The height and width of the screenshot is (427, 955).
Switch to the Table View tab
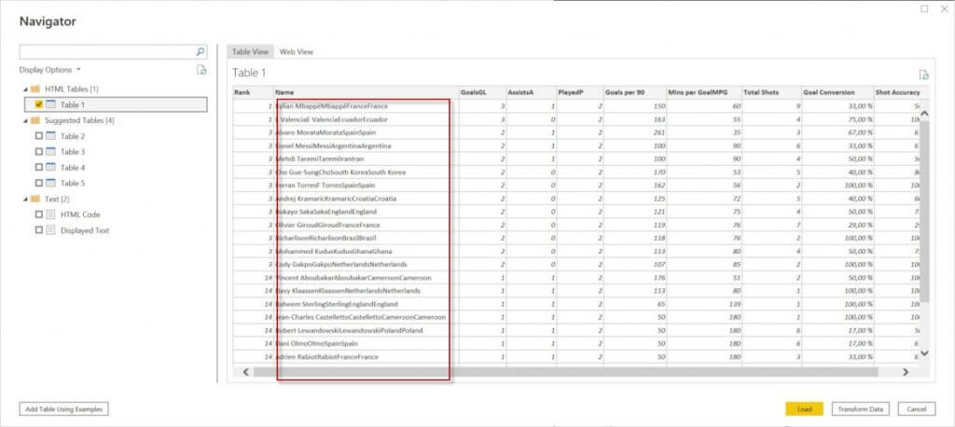pos(250,52)
